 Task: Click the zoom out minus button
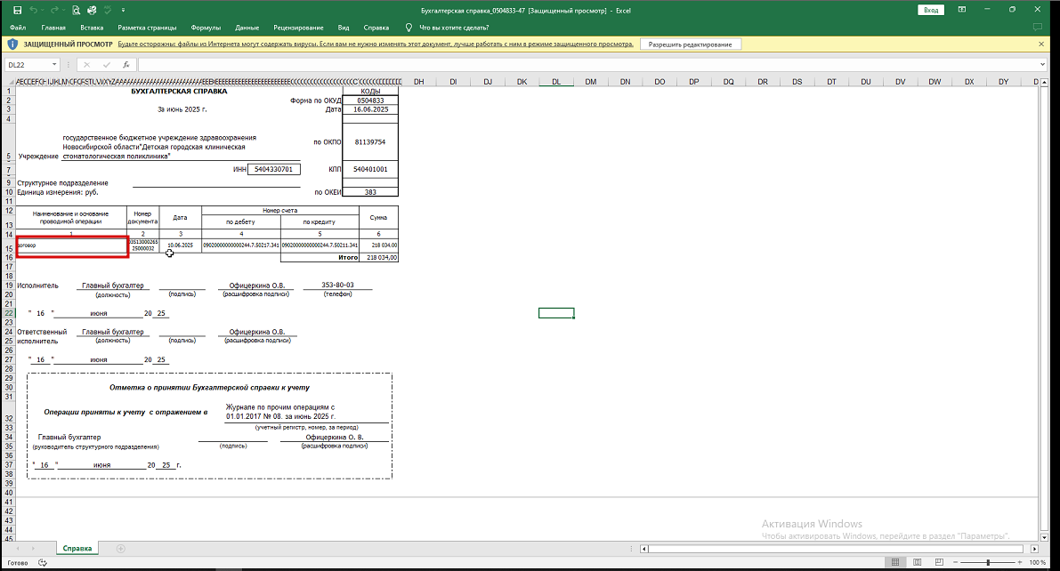[x=955, y=562]
